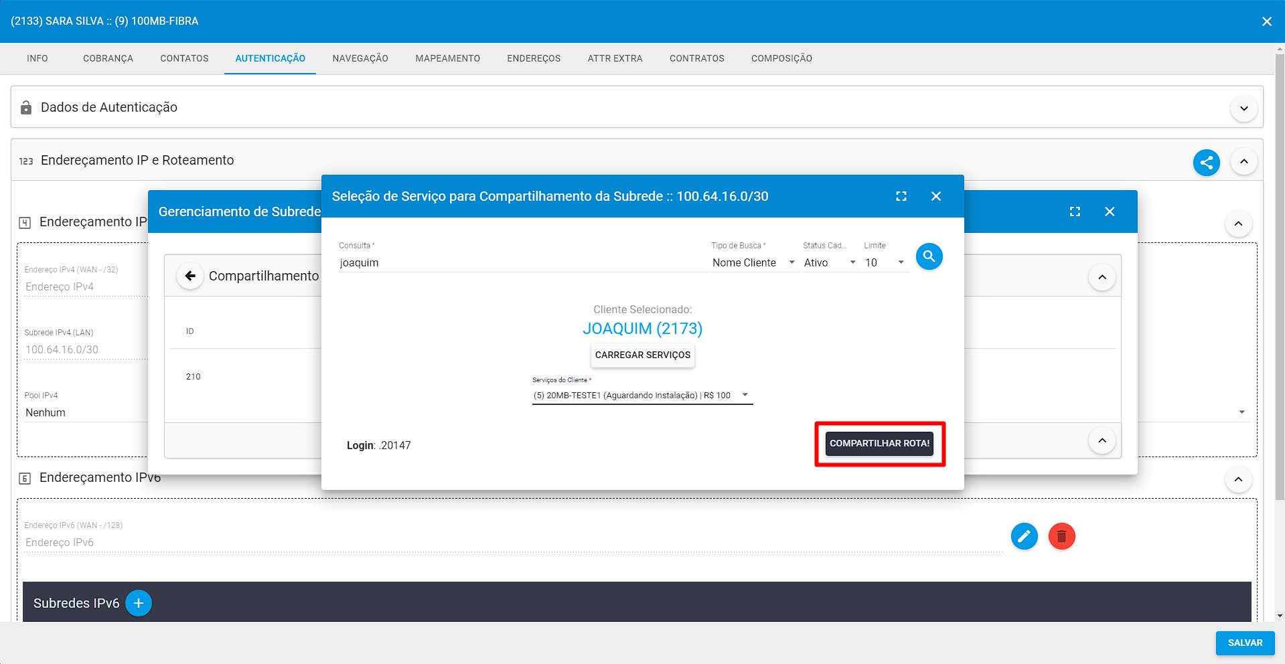Close the SARA SILVA main window
1285x664 pixels.
tap(1266, 21)
